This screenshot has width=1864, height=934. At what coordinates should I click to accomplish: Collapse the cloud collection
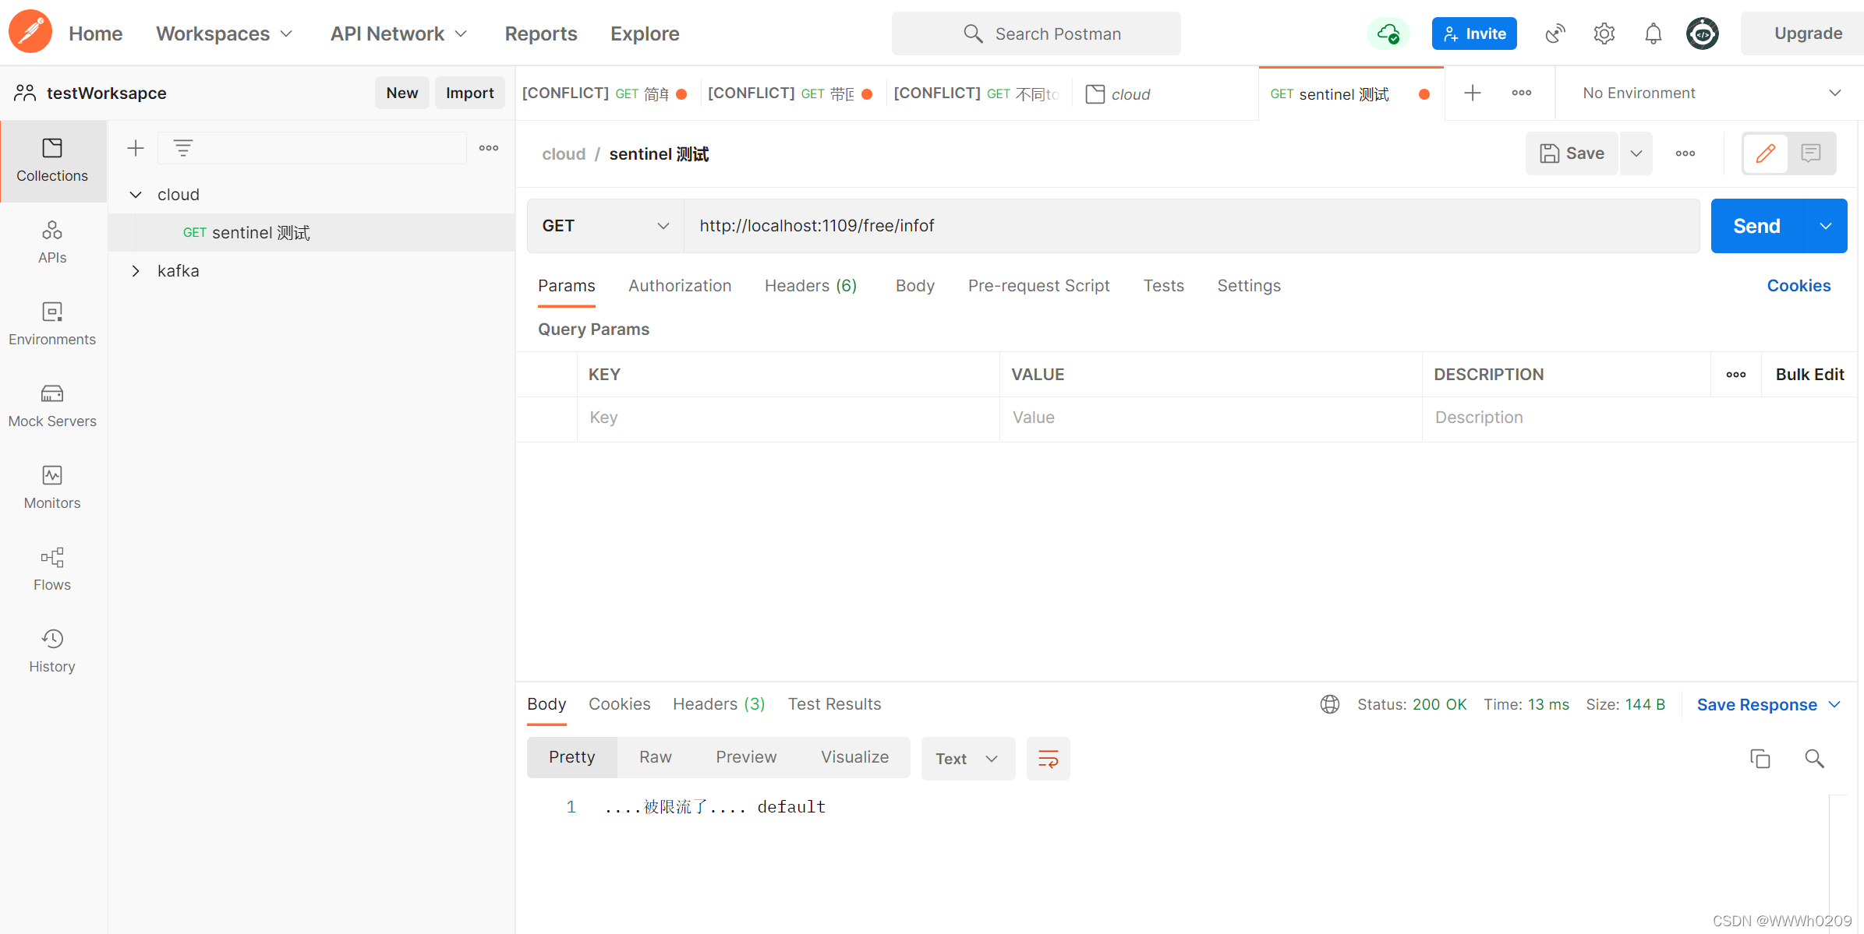coord(136,195)
